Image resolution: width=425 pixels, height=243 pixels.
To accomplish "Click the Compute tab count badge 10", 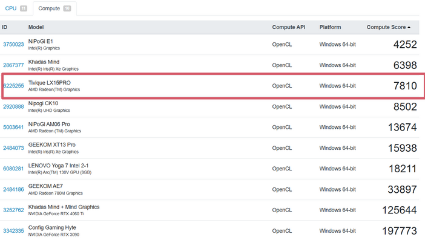I will click(67, 8).
